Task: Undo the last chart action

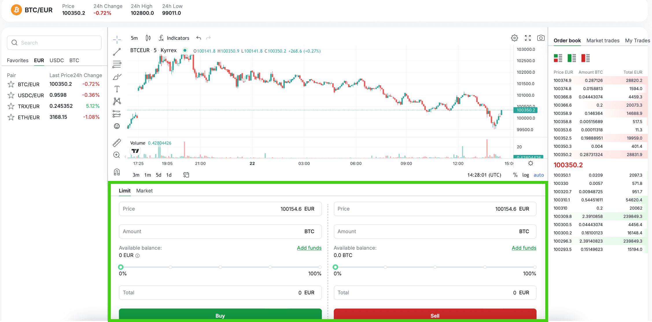Action: pos(199,38)
